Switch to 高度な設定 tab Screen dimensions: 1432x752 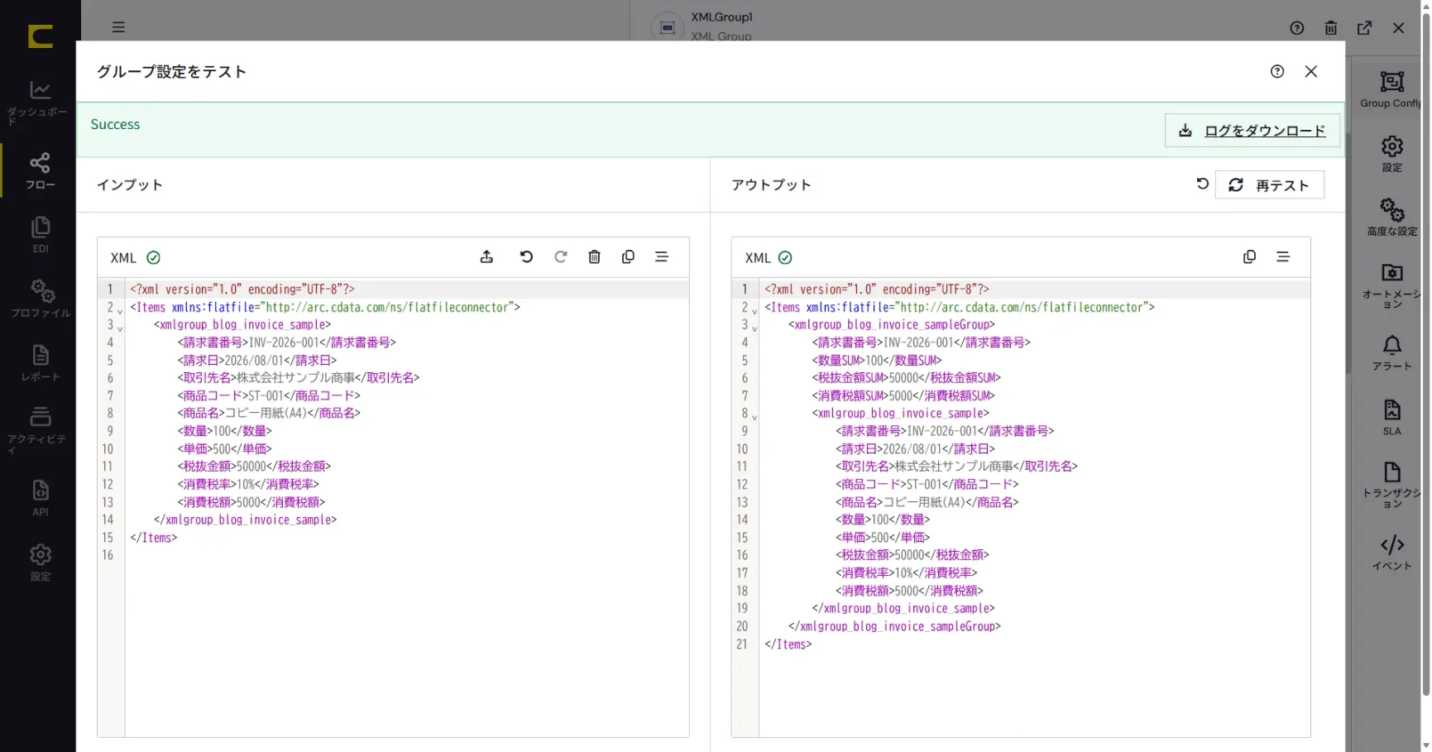(x=1391, y=218)
